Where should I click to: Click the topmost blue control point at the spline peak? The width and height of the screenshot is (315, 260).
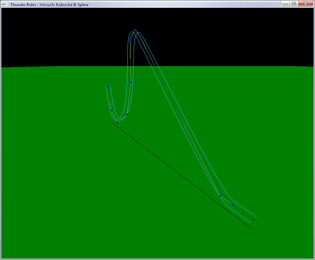pos(135,29)
